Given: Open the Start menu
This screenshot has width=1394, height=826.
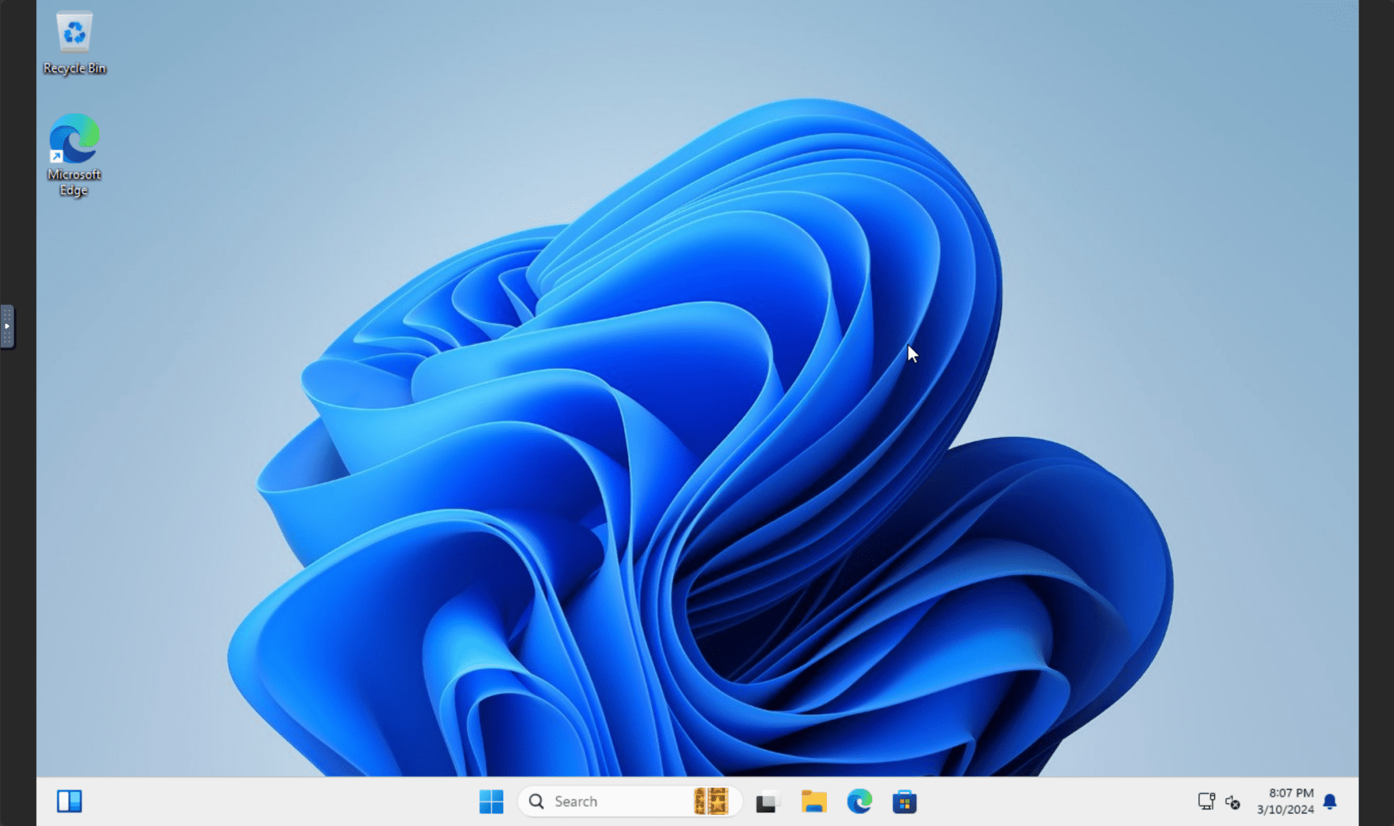Looking at the screenshot, I should point(492,802).
